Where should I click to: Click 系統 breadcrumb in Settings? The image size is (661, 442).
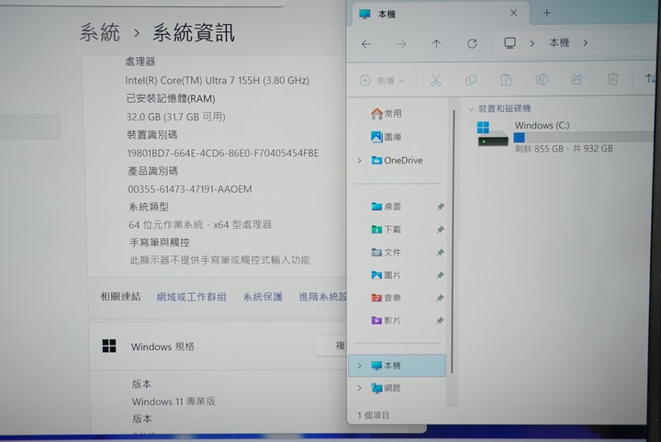pos(100,33)
